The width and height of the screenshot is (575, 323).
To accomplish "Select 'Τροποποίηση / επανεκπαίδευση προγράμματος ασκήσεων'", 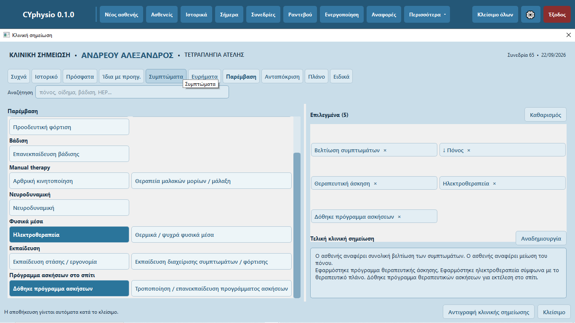I will point(211,289).
